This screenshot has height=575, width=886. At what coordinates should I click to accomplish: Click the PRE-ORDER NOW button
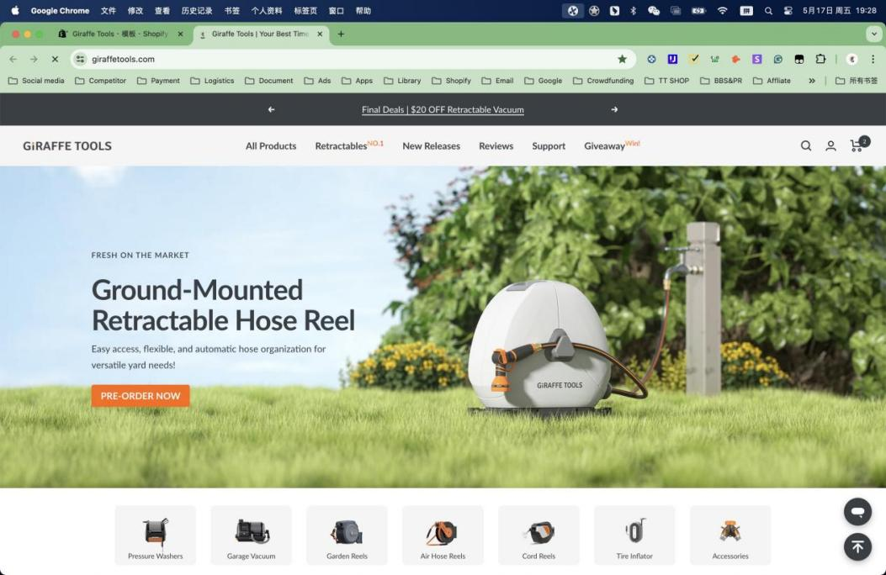(141, 396)
